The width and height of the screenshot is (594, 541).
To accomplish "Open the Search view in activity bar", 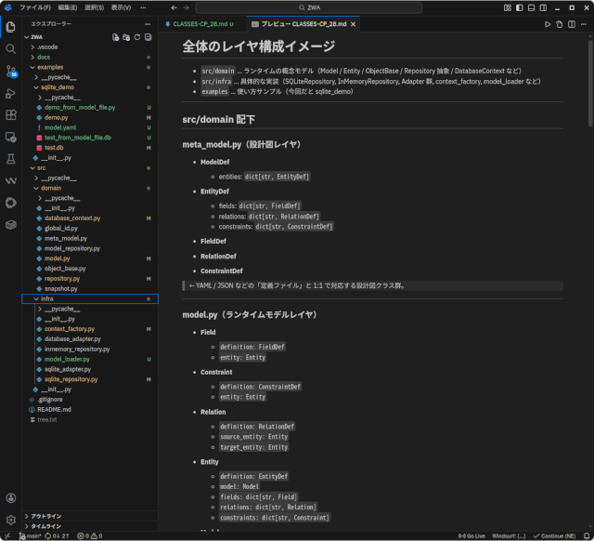I will point(10,48).
